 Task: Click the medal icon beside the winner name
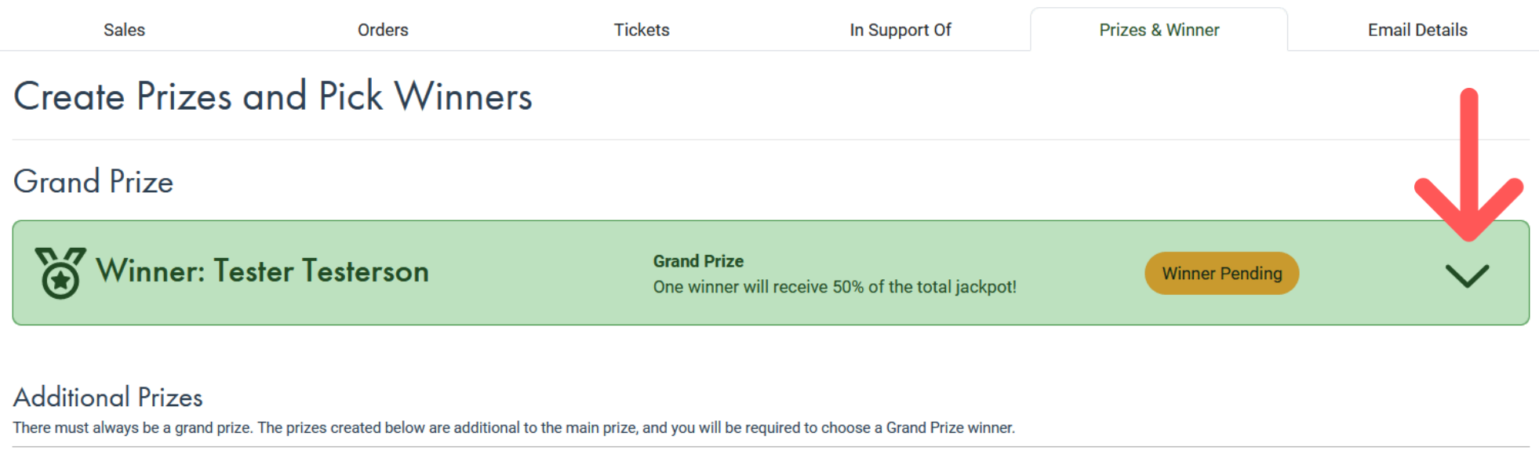[60, 273]
